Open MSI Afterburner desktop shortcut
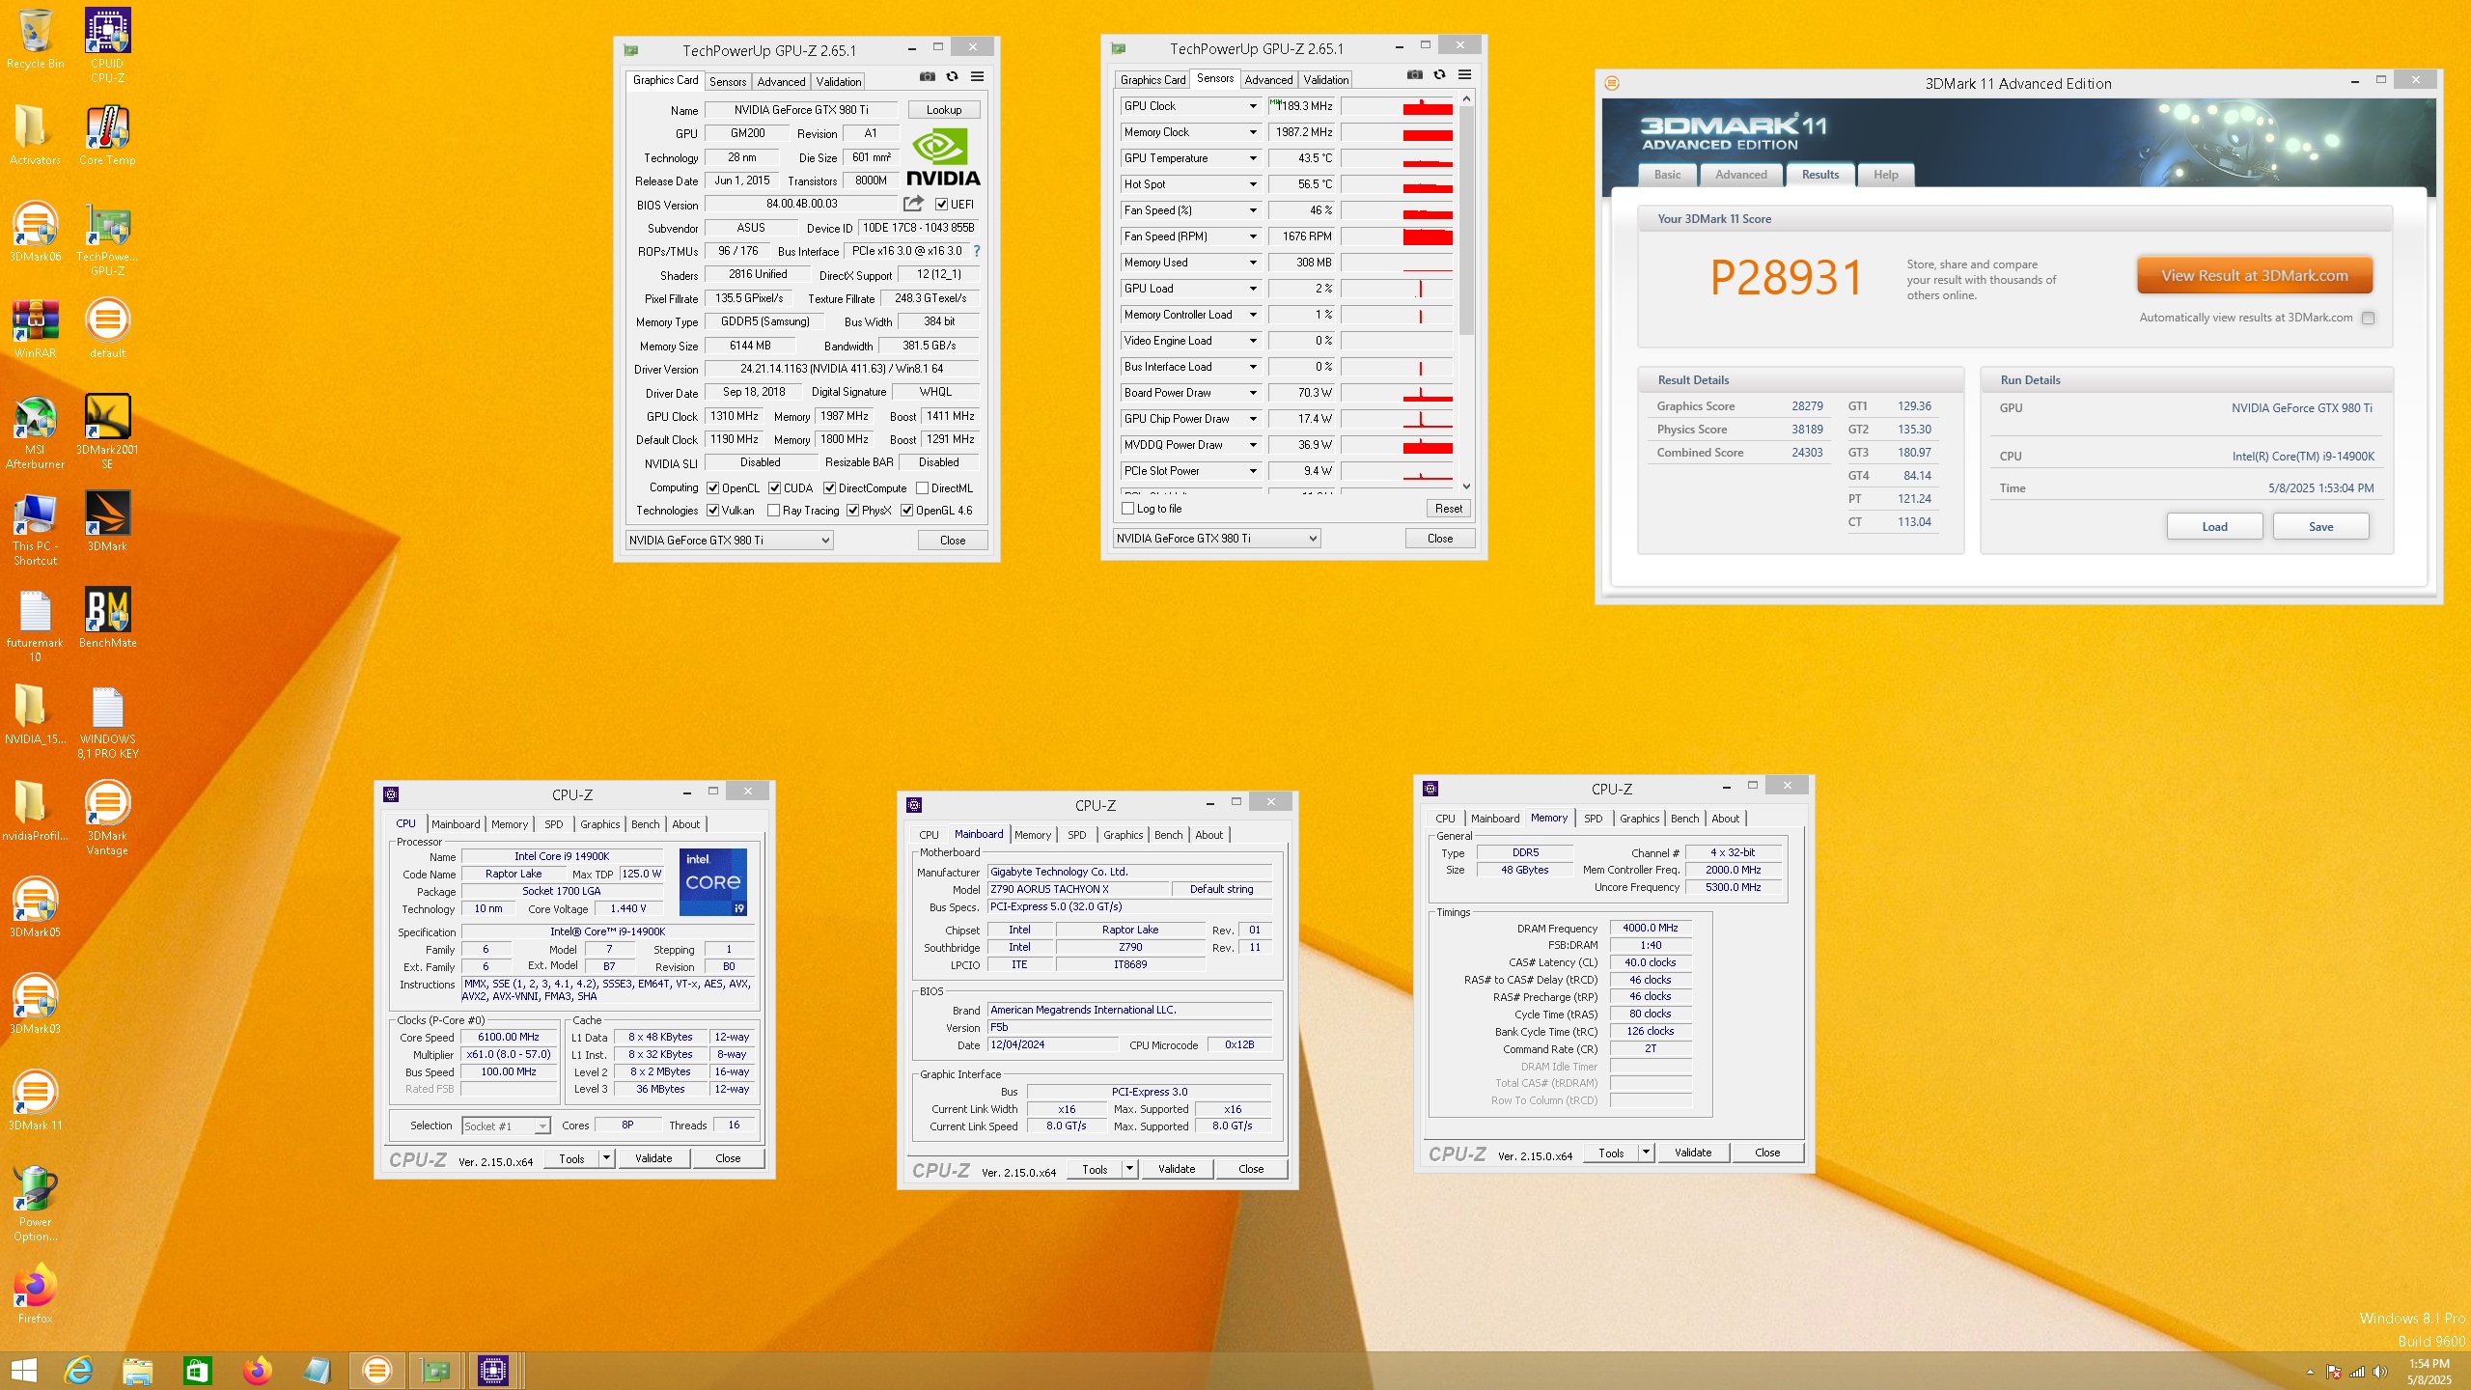The height and width of the screenshot is (1390, 2471). click(x=35, y=431)
